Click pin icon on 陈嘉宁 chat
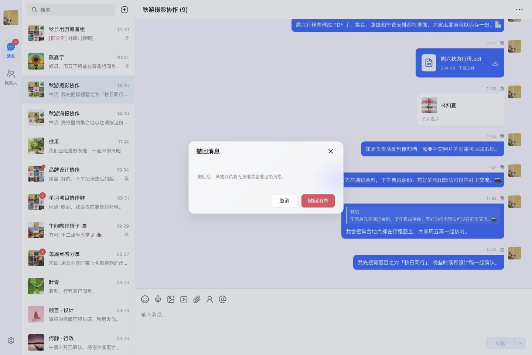Image resolution: width=532 pixels, height=355 pixels. click(x=127, y=66)
